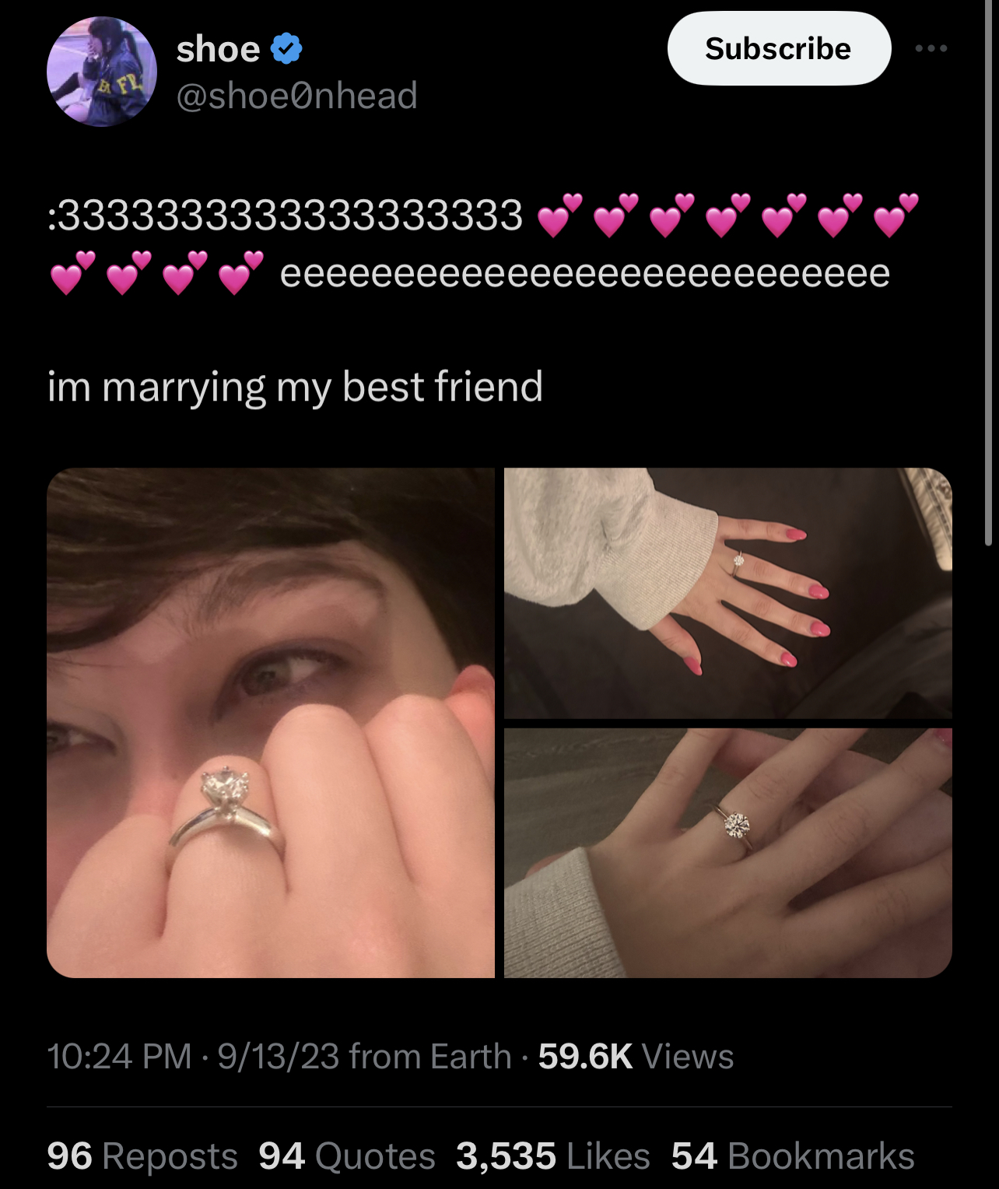Open the three-dot more options menu
Viewport: 999px width, 1189px height.
pyautogui.click(x=931, y=48)
